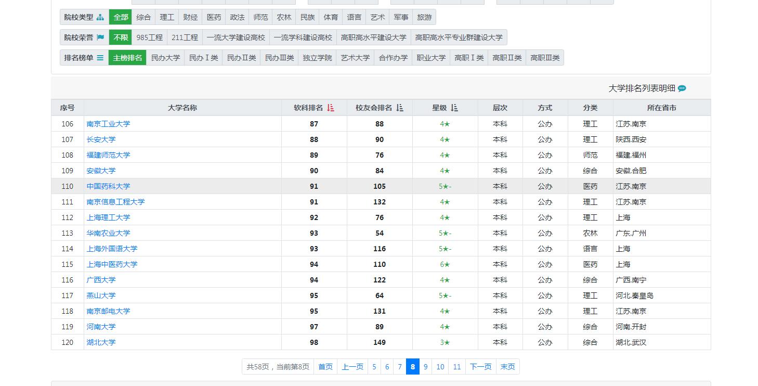The image size is (758, 386).
Task: Click the 院校类型 hierarchy icon
Action: click(100, 17)
